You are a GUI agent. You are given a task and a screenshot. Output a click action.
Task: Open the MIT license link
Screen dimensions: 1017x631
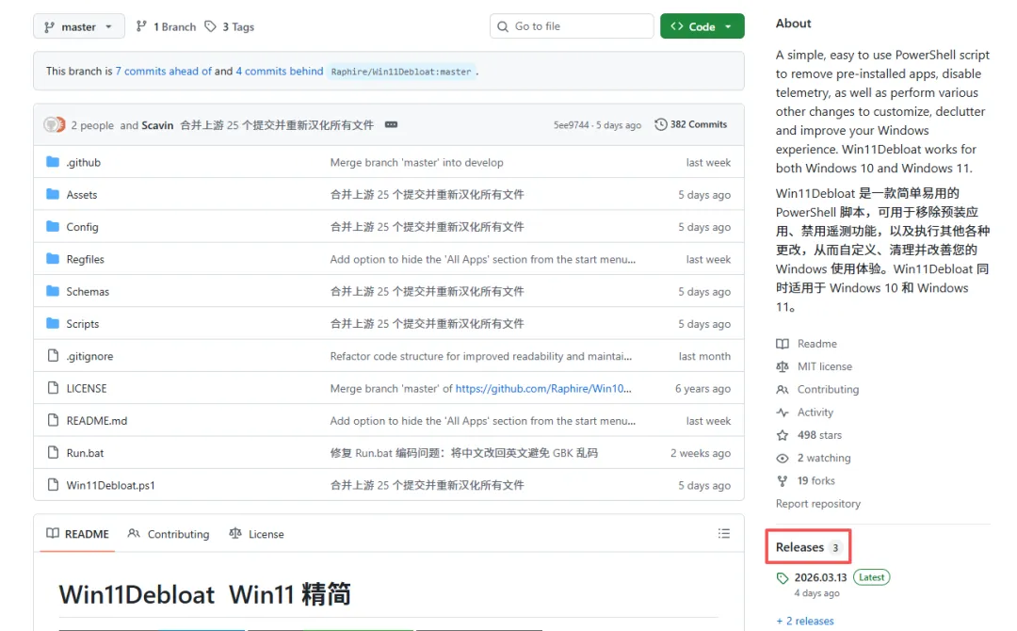point(824,366)
